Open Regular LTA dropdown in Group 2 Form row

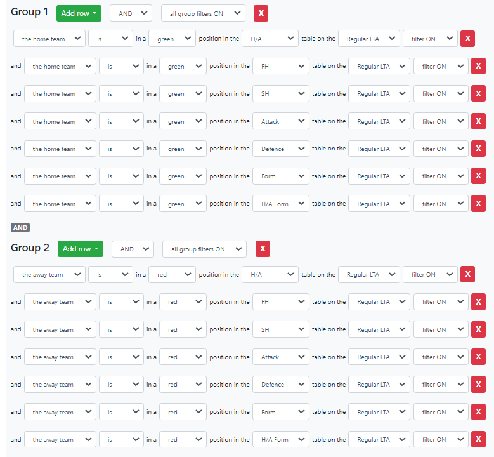pyautogui.click(x=379, y=412)
